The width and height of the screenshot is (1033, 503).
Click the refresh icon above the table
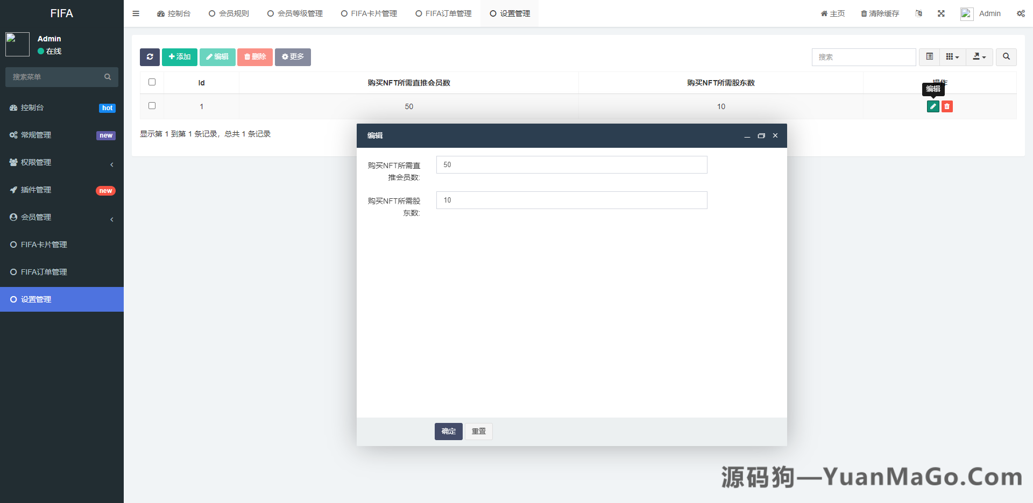coord(150,57)
